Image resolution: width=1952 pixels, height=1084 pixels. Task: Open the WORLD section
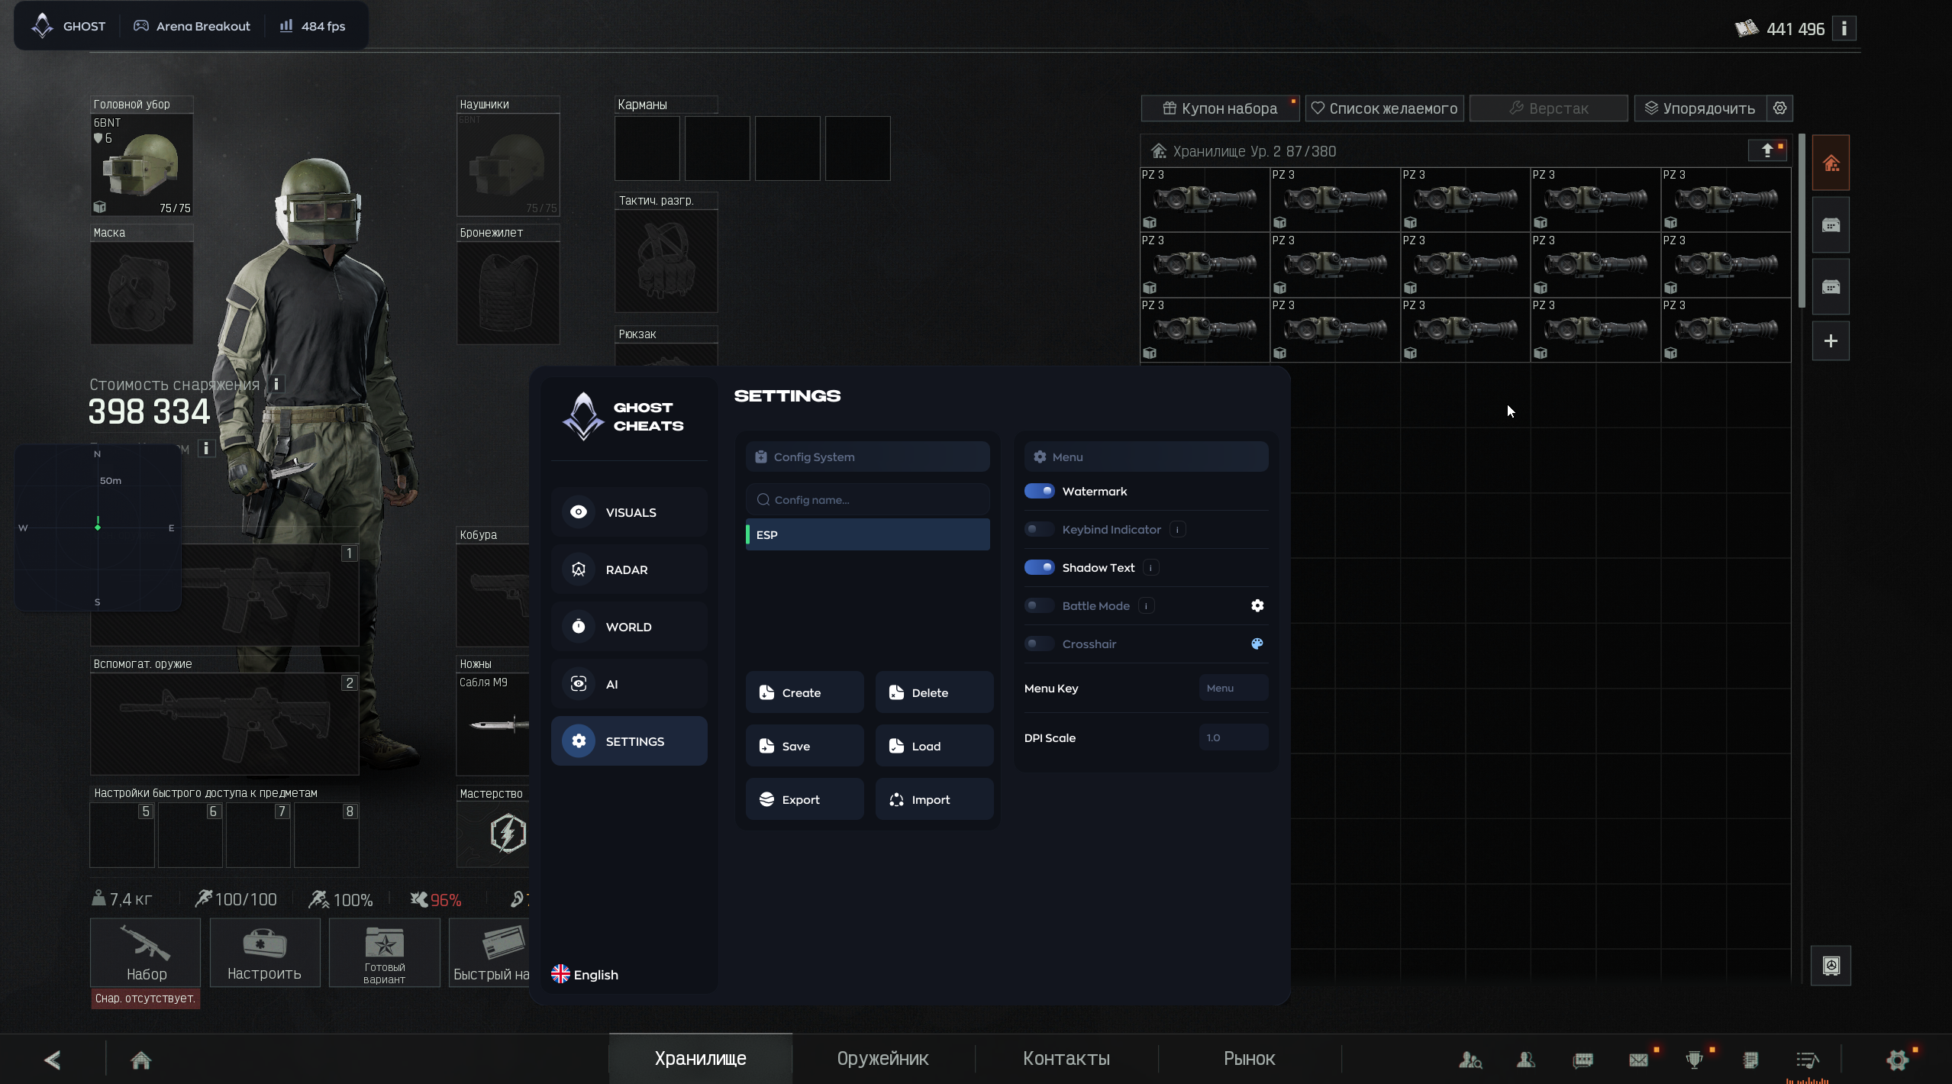click(629, 627)
